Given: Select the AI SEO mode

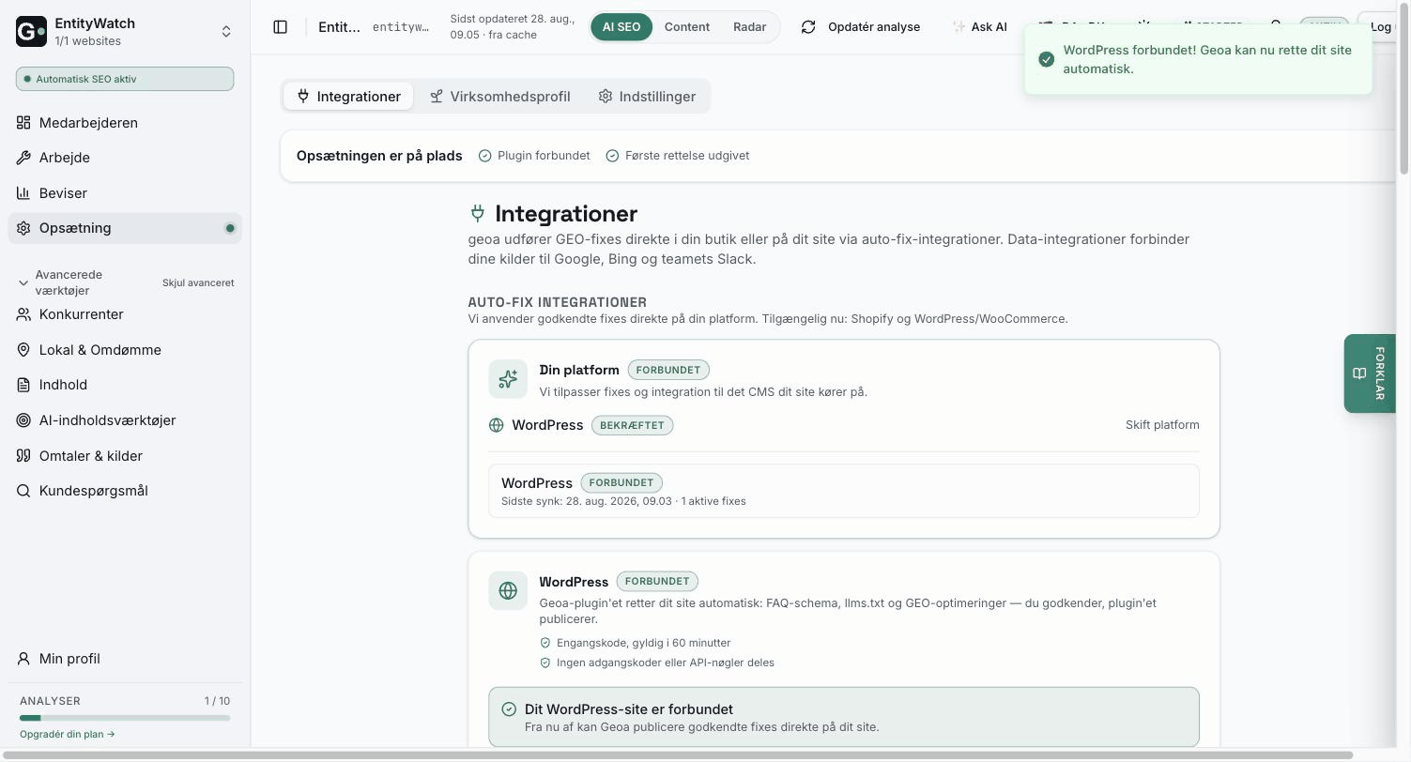Looking at the screenshot, I should (621, 27).
